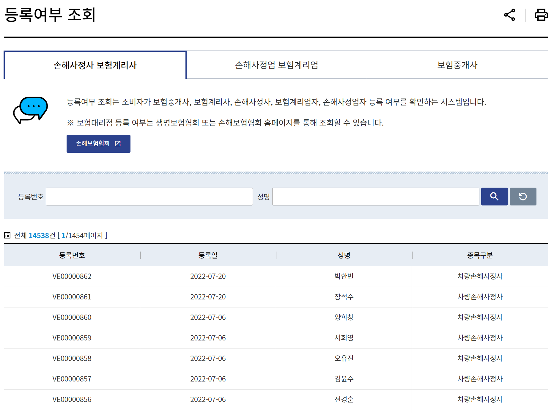
Task: Click the magnifier search button
Action: (x=494, y=197)
